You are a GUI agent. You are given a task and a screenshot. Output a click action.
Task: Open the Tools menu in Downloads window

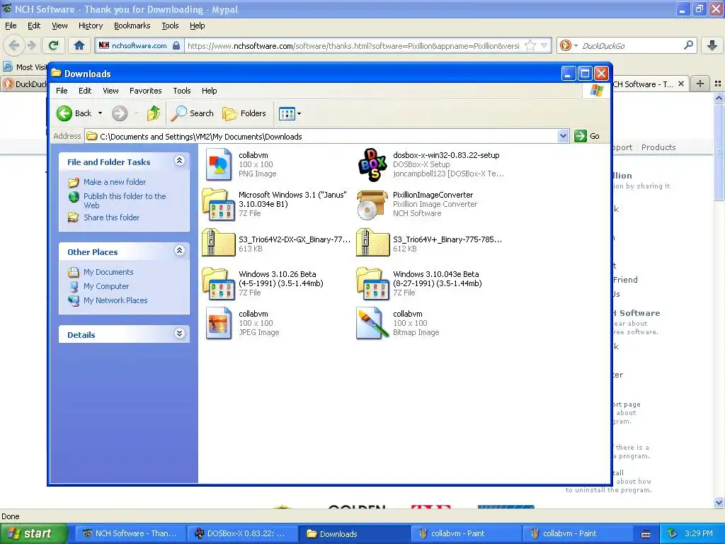click(x=182, y=91)
